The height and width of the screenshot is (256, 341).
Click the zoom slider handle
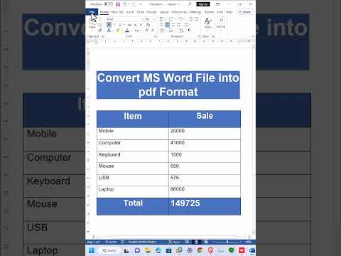pos(227,242)
